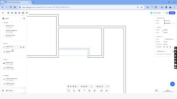Open the style color picker in context toolbar
This screenshot has width=177, height=99.
click(91, 86)
